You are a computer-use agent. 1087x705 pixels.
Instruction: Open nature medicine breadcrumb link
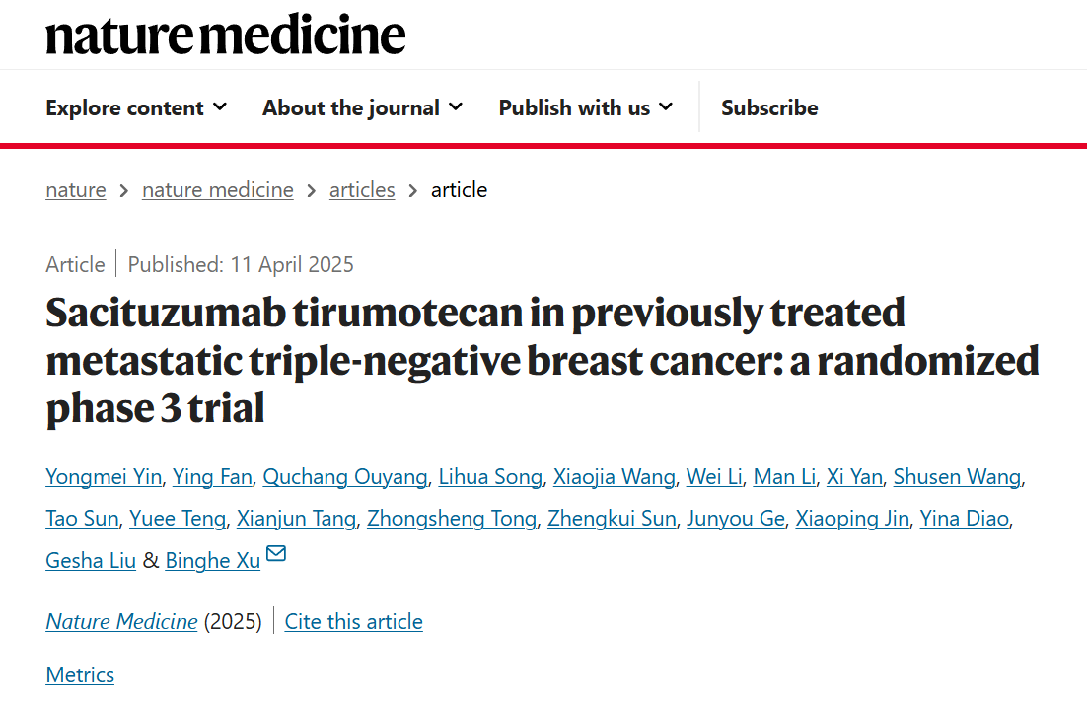point(218,190)
